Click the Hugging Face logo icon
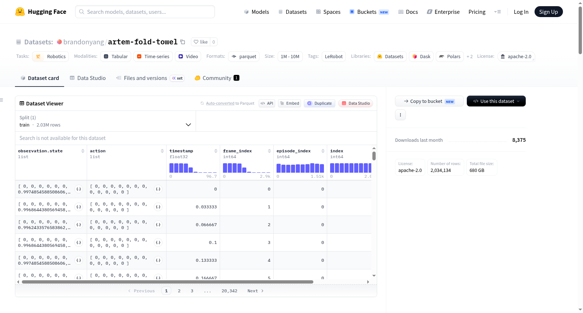This screenshot has height=313, width=583. coord(20,12)
